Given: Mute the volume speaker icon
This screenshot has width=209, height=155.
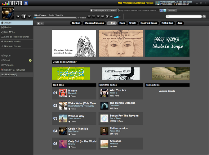Looking at the screenshot, I should tap(112, 16).
